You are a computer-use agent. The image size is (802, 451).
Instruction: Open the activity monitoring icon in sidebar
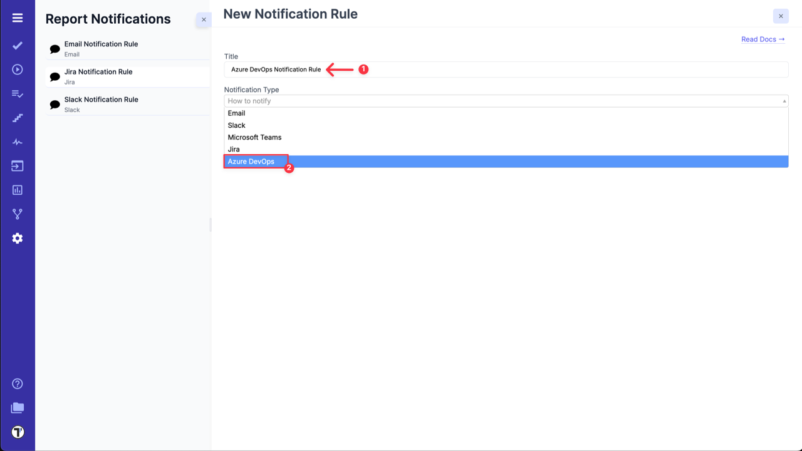tap(17, 142)
